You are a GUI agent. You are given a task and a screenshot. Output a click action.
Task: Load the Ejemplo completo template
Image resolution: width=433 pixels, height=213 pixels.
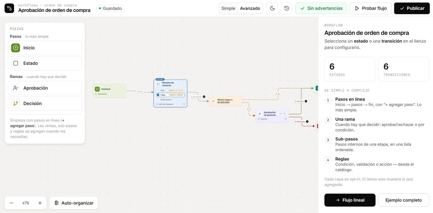[x=404, y=200]
